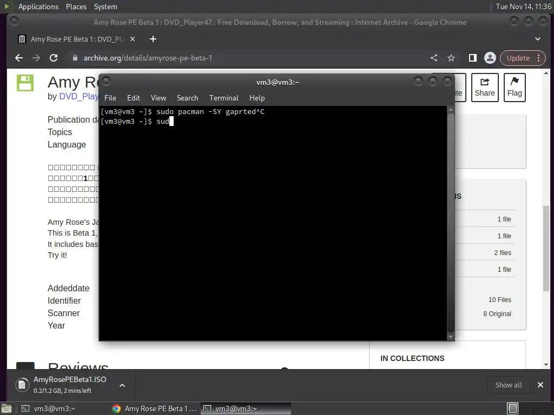Image resolution: width=554 pixels, height=415 pixels.
Task: Click the IN COLLECTIONS heading
Action: [x=412, y=358]
